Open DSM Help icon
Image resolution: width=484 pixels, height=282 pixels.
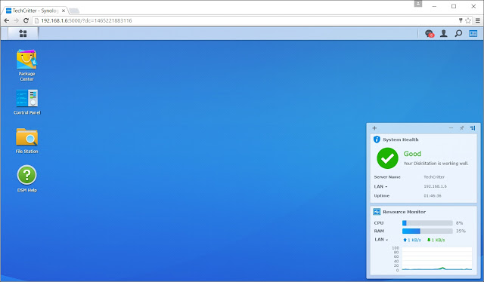[x=27, y=179]
